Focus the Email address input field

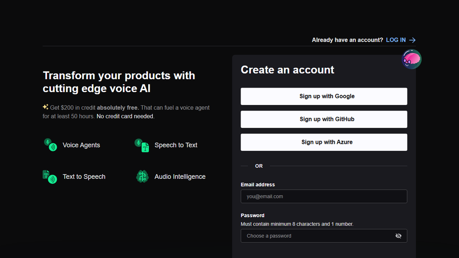click(x=324, y=197)
